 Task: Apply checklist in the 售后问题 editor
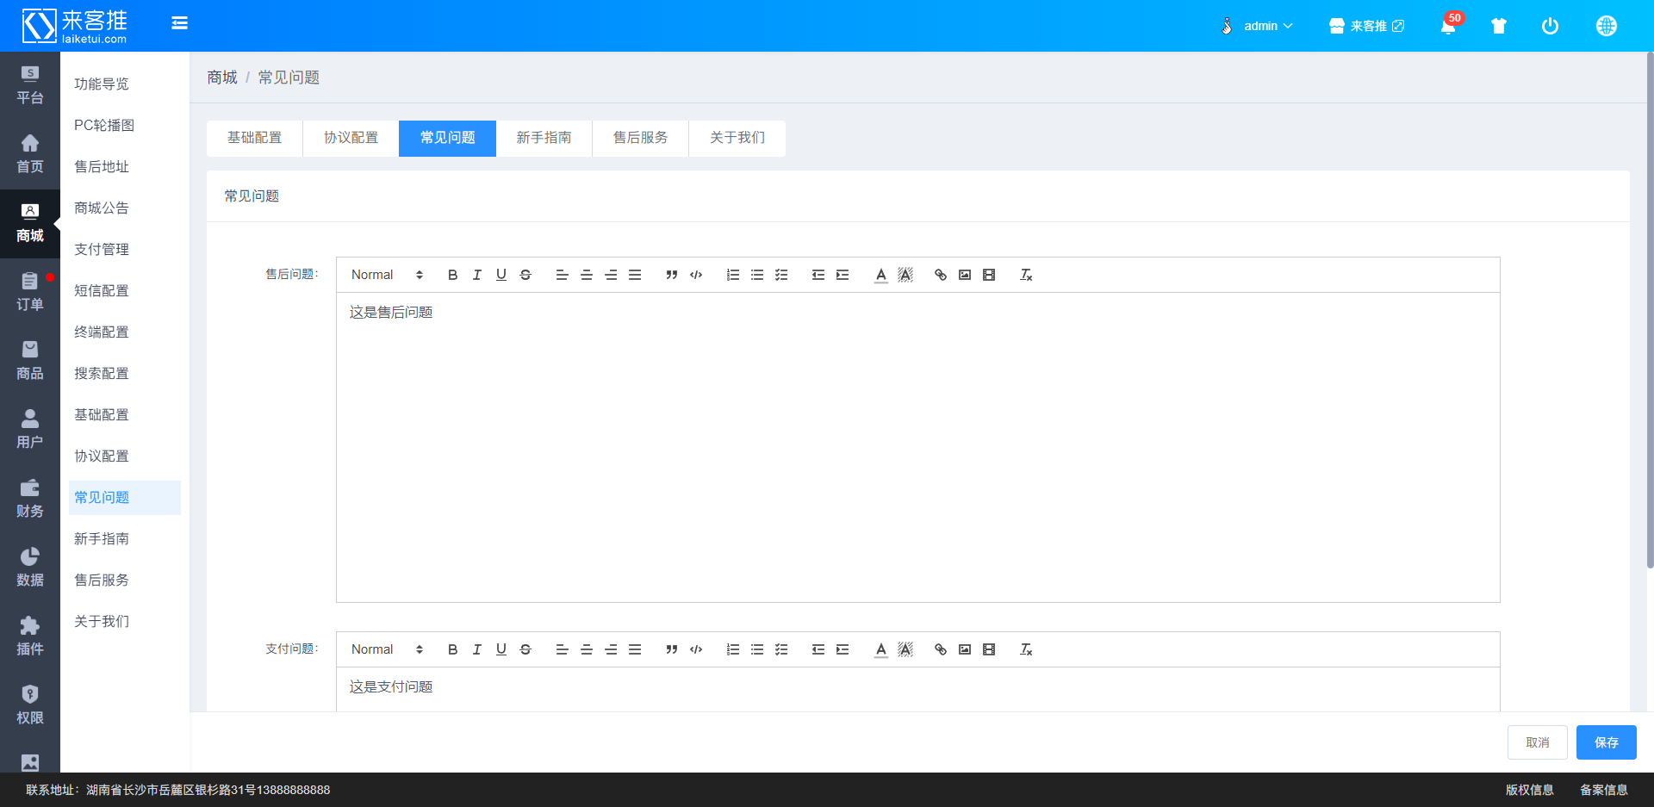click(x=780, y=275)
